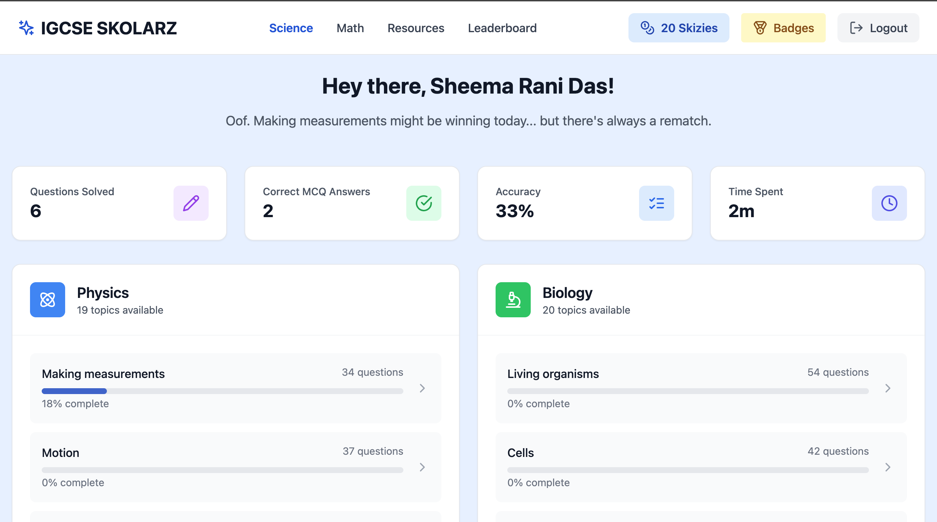Click '0% complete' under Living organisms
This screenshot has height=522, width=937.
point(539,404)
